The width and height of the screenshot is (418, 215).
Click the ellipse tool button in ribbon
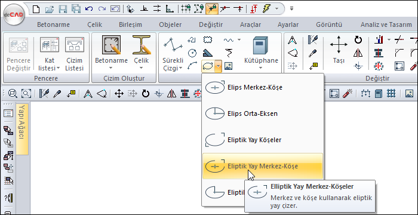pos(208,66)
